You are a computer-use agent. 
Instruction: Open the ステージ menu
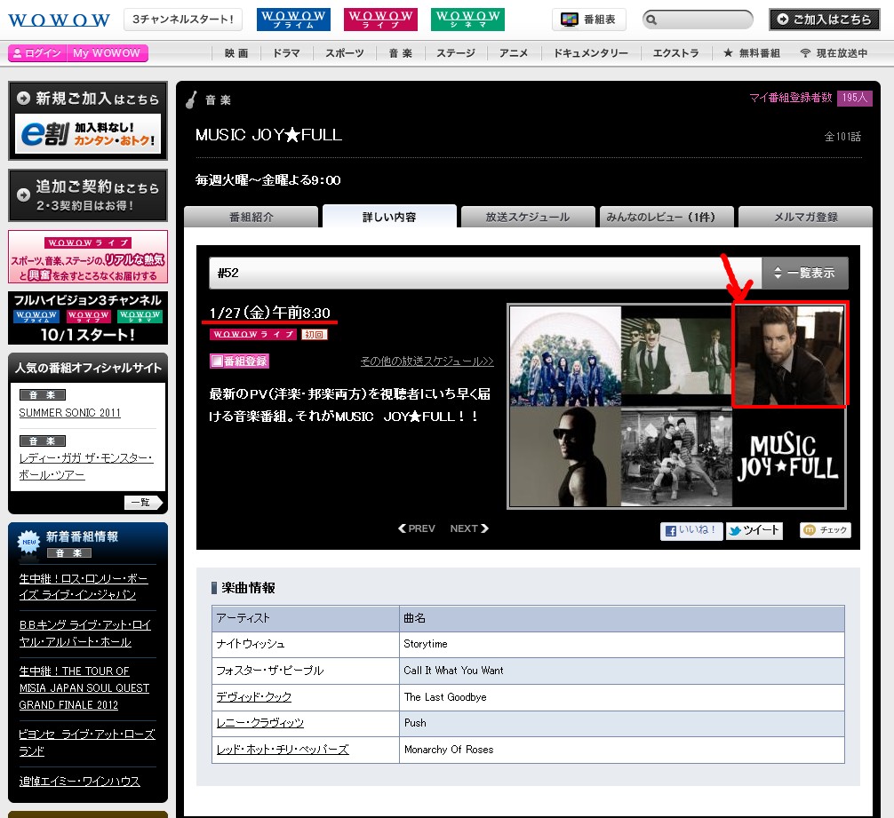point(456,53)
